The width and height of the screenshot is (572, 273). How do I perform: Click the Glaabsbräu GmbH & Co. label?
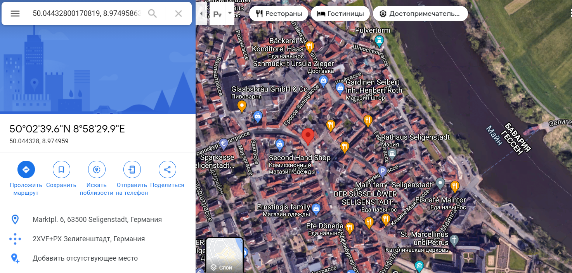[x=270, y=89]
